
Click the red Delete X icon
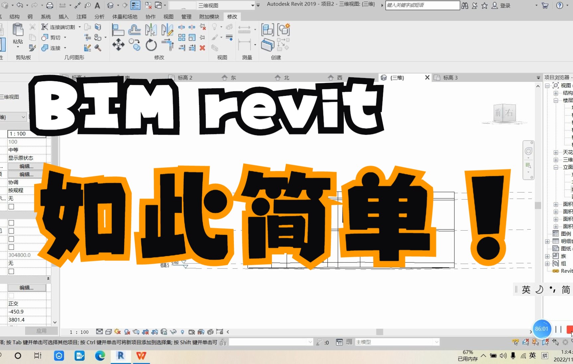pyautogui.click(x=202, y=48)
